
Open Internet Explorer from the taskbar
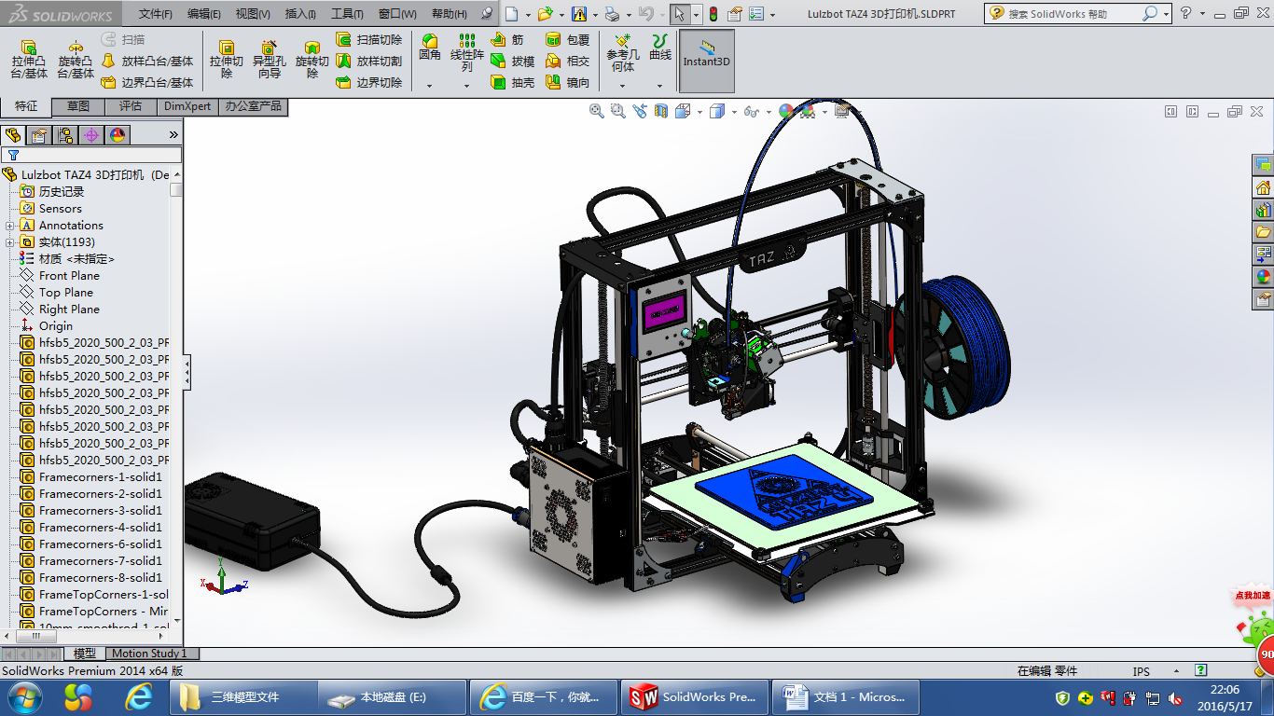coord(139,696)
